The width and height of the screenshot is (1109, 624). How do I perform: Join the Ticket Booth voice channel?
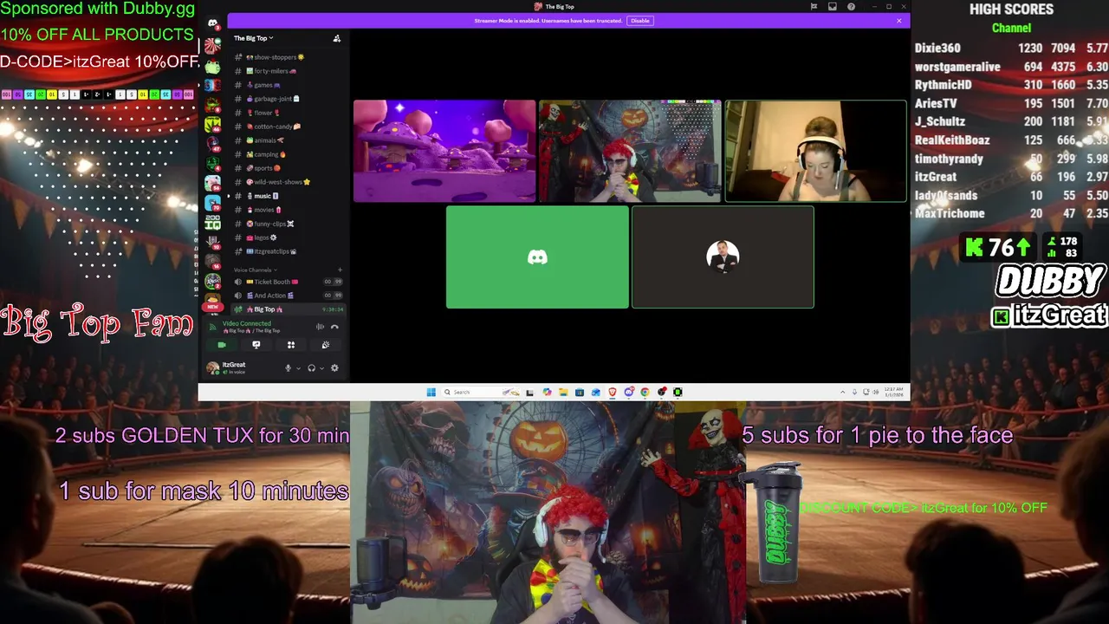tap(289, 282)
